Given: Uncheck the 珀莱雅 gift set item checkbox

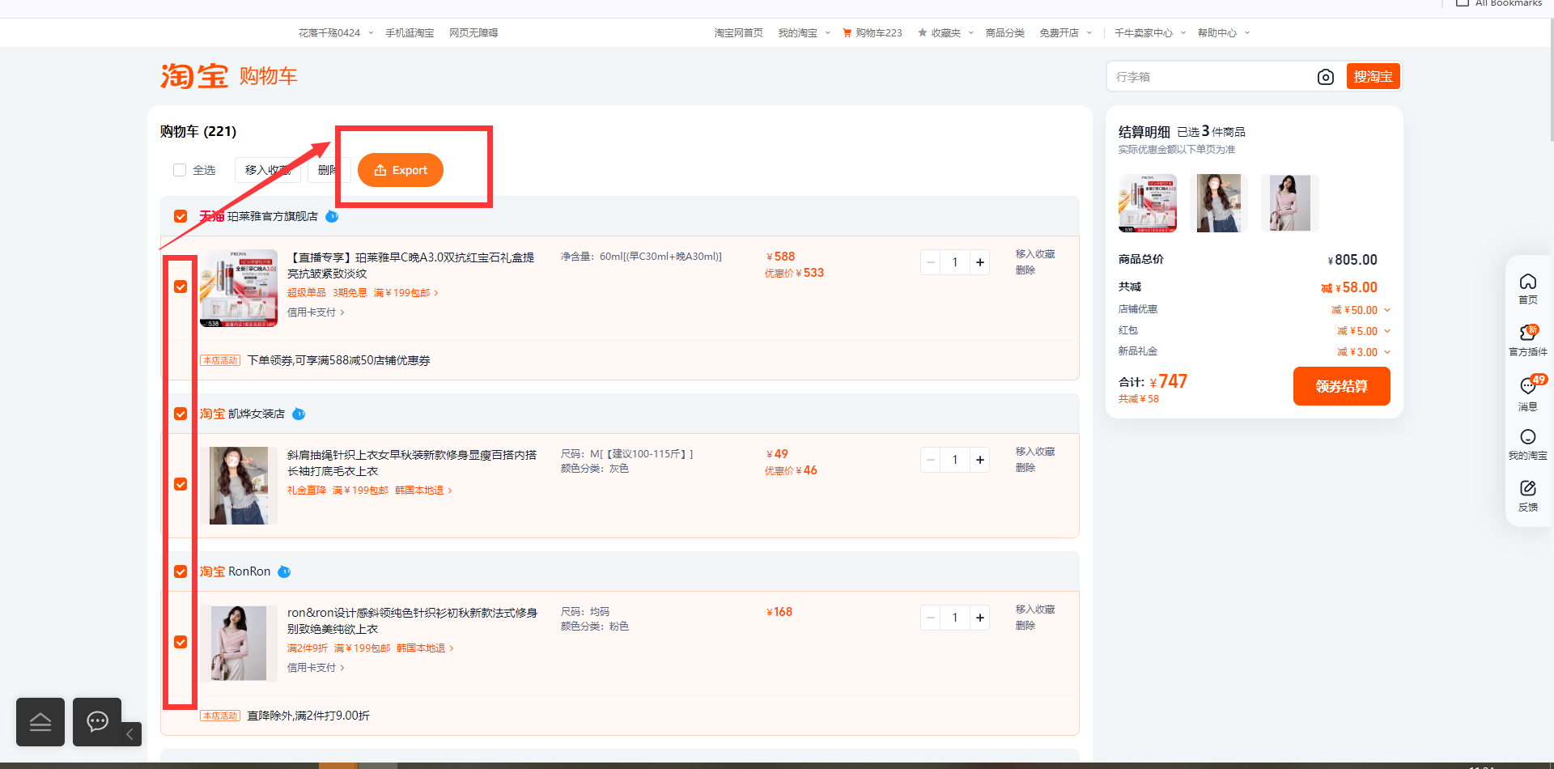Looking at the screenshot, I should click(x=180, y=287).
